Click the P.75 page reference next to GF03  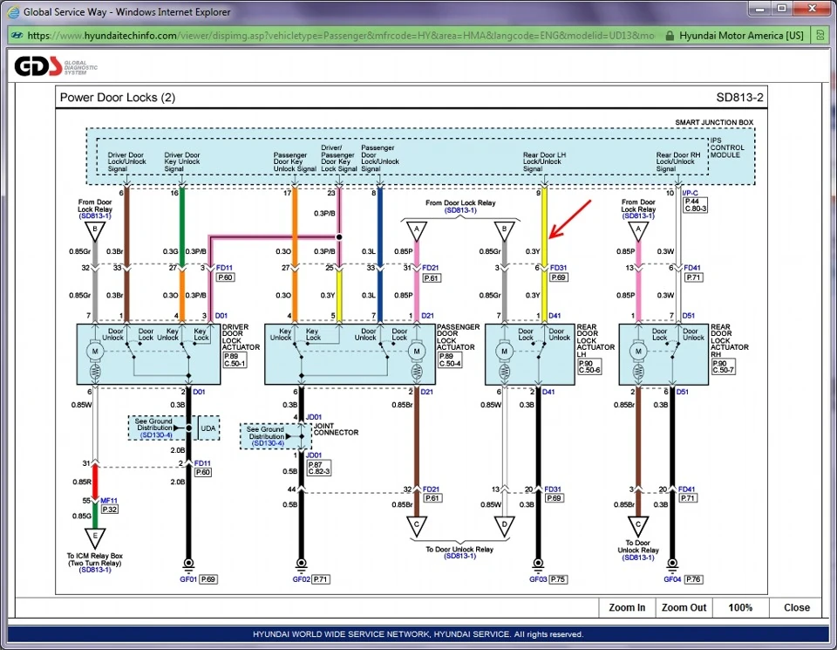[x=558, y=579]
